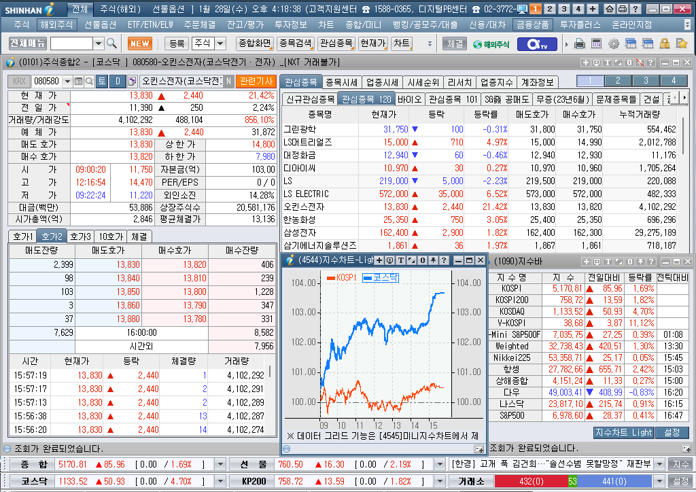Click the small icon at chart window bottom-right
This screenshot has width=696, height=492.
(x=478, y=449)
